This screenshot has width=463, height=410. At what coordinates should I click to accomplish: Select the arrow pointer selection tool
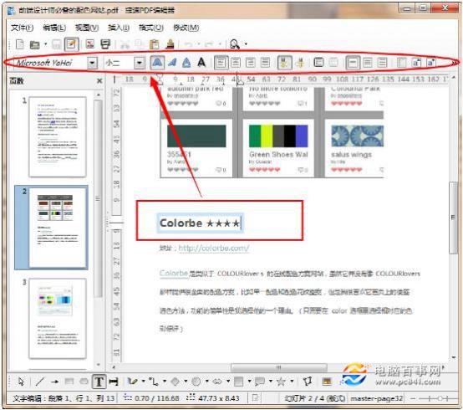[x=21, y=382]
